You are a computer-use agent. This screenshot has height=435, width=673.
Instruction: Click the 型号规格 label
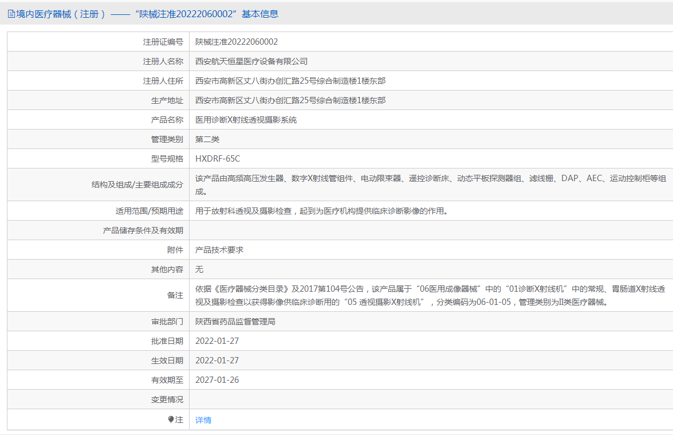tap(167, 158)
